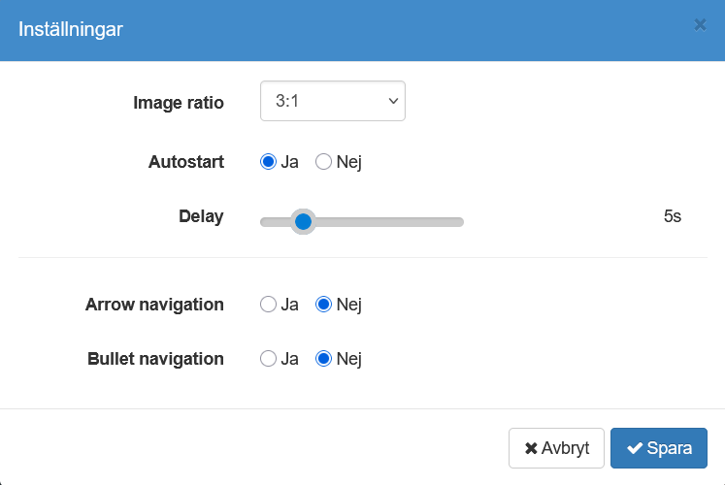
Task: Select Ja for Autostart
Action: coord(269,162)
